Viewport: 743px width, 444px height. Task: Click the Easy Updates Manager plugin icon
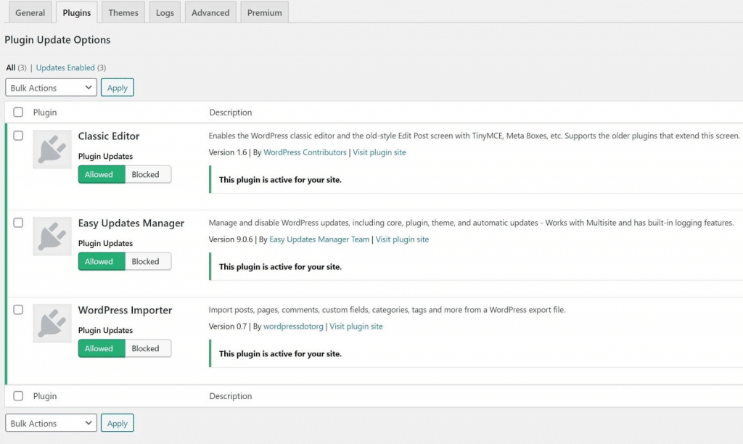coord(52,237)
